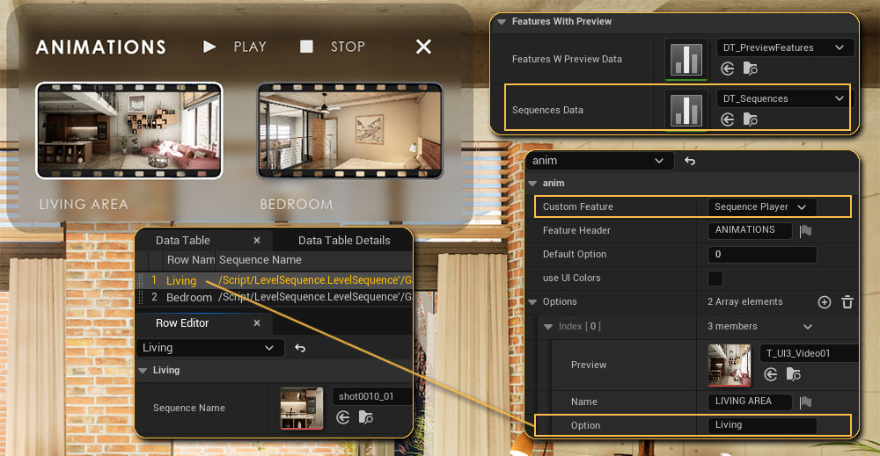Click the localization flag next to LIVING AREA

pos(805,402)
